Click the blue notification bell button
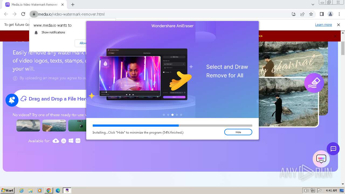Viewport: 345px width, 194px height. [12, 100]
